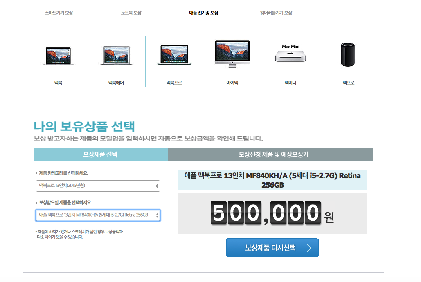Viewport: 421px width, 282px height.
Task: Open the 노트북 보상 tab
Action: click(x=131, y=13)
